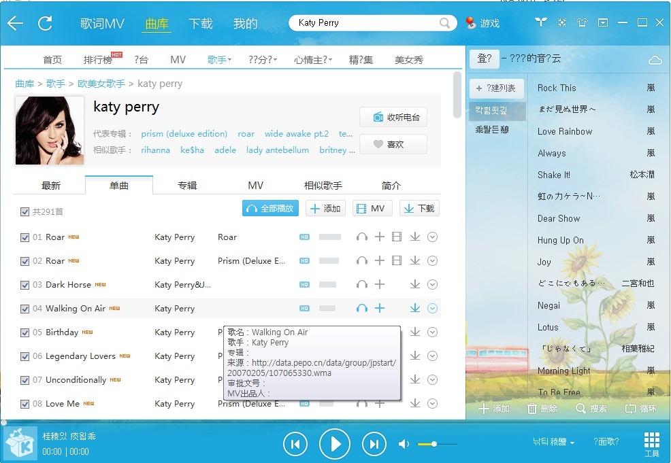The width and height of the screenshot is (671, 463).
Task: Open more options for Walking On Air
Action: coord(433,308)
